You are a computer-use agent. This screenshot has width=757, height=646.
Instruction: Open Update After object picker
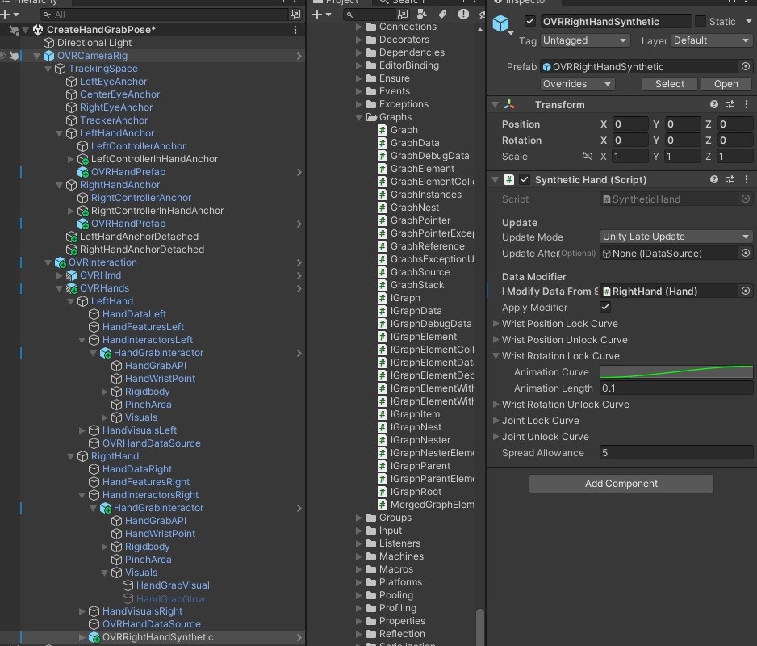coord(746,254)
